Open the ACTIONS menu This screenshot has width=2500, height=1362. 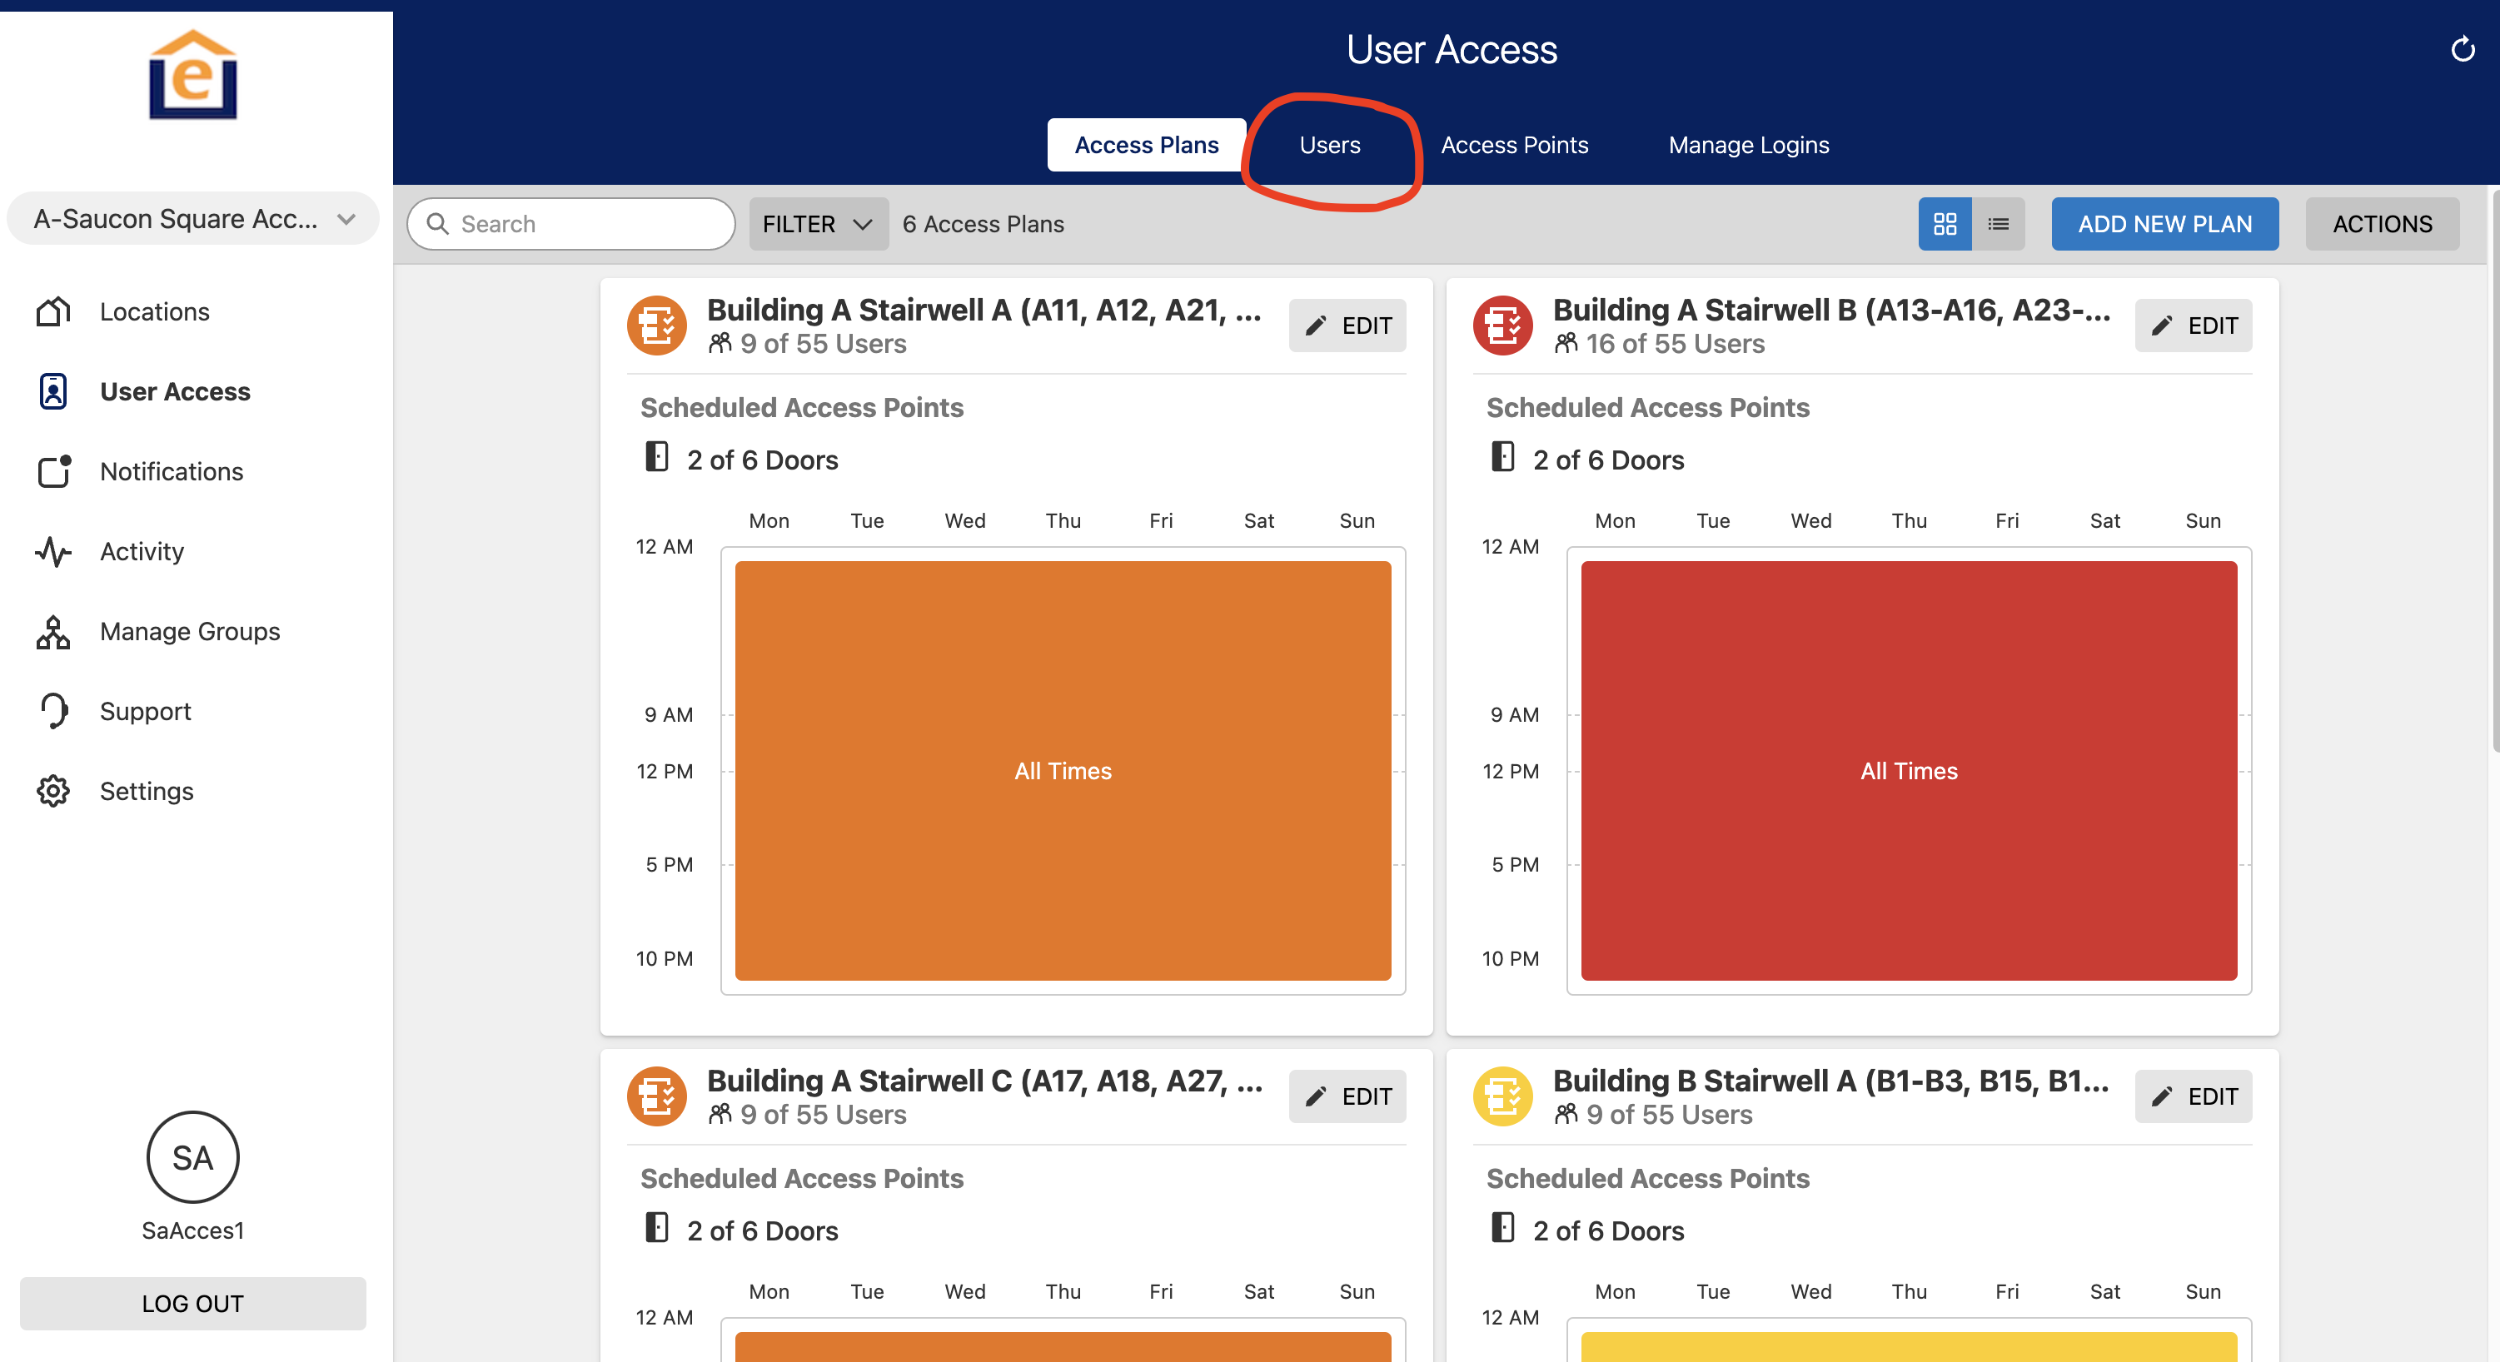2382,224
